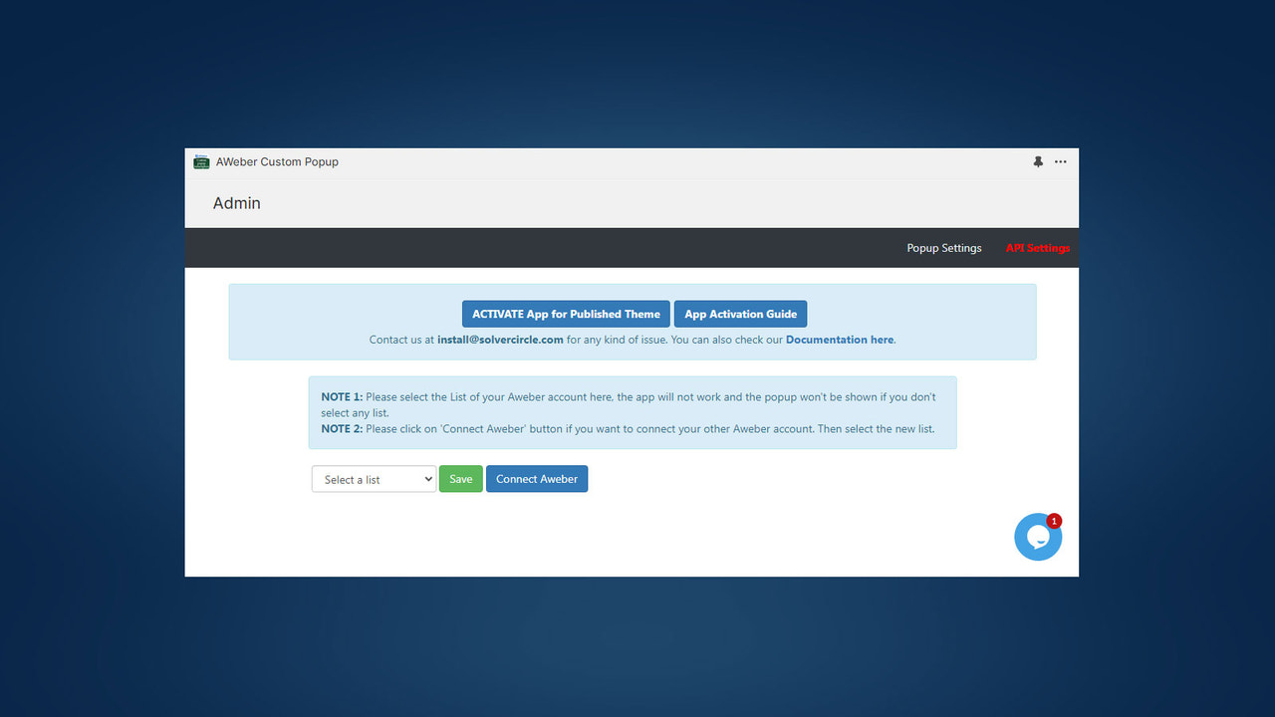Open the App Activation Guide
Image resolution: width=1275 pixels, height=717 pixels.
pyautogui.click(x=740, y=313)
